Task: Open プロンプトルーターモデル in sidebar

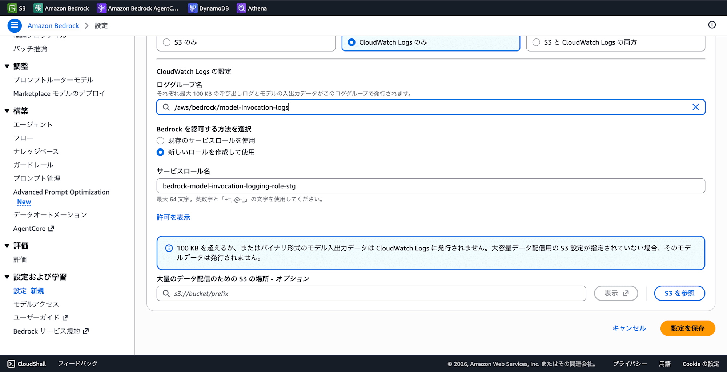Action: [53, 80]
